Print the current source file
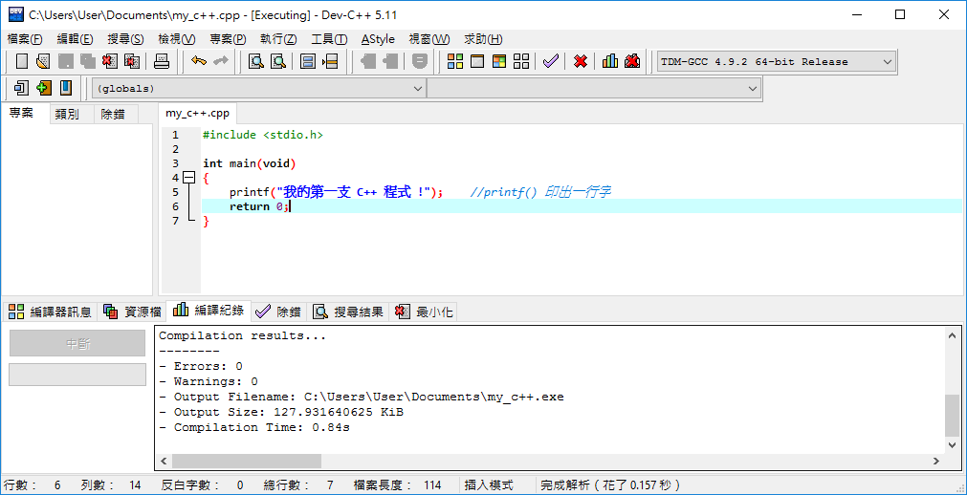Viewport: 967px width, 495px height. coord(161,62)
